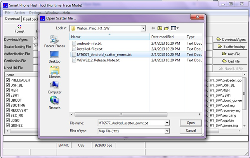Click the dialog horizontal scrollbar thumb
This screenshot has width=250, height=158.
[121, 114]
